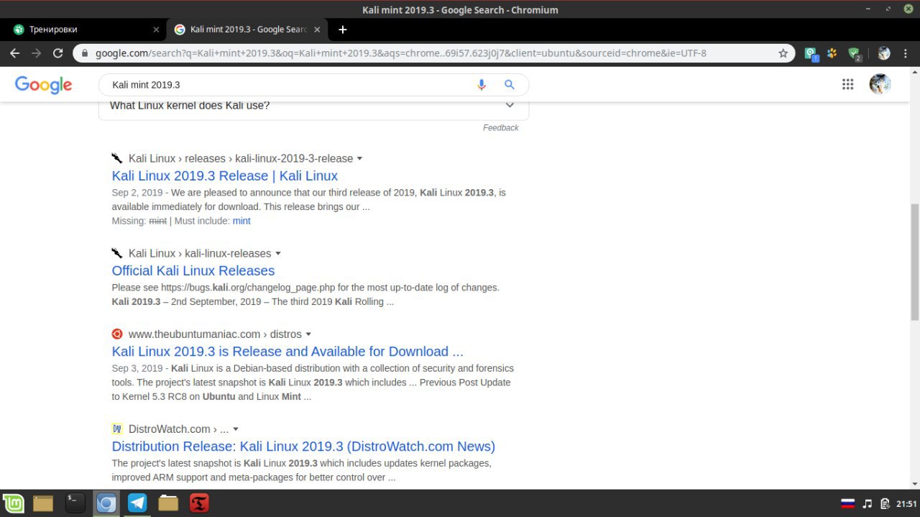This screenshot has width=920, height=517.
Task: Open the battery power indicator
Action: coord(885,503)
